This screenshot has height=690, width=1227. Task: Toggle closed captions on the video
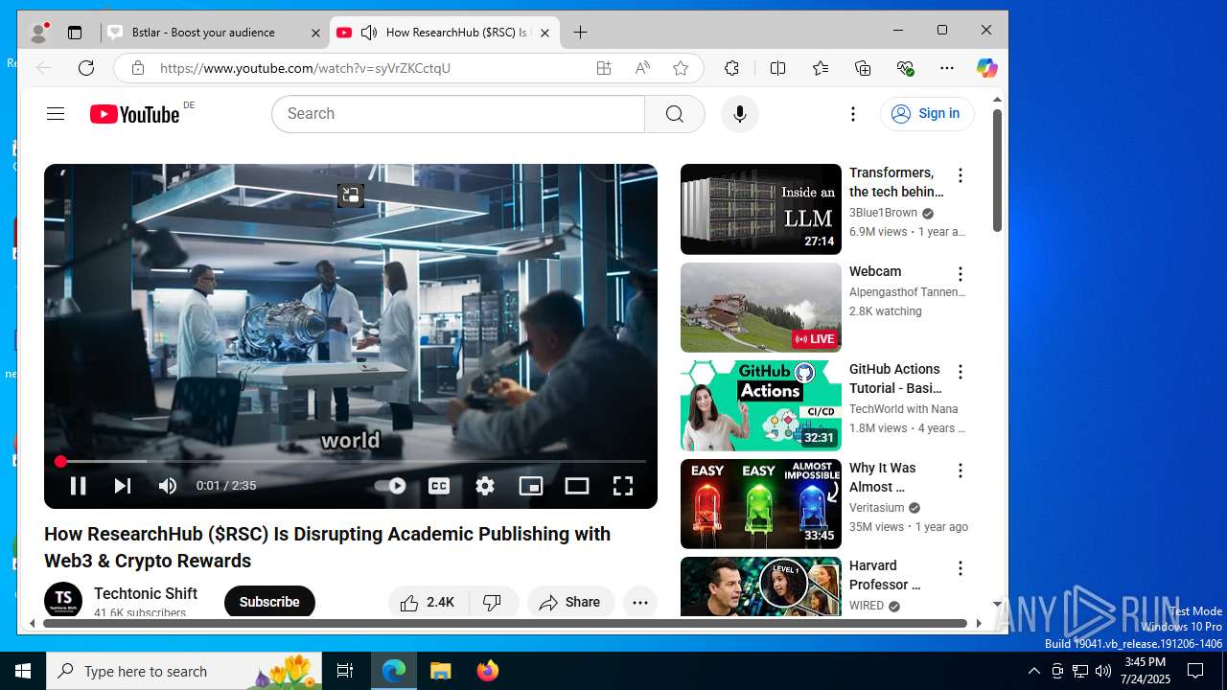coord(439,486)
